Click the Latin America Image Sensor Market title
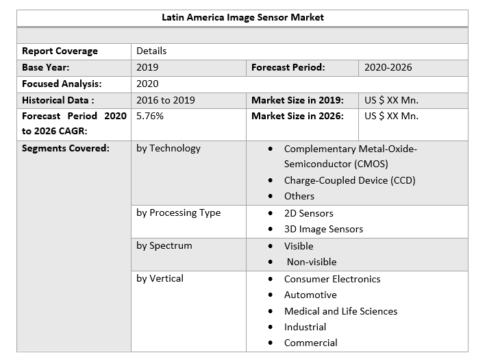 point(242,17)
